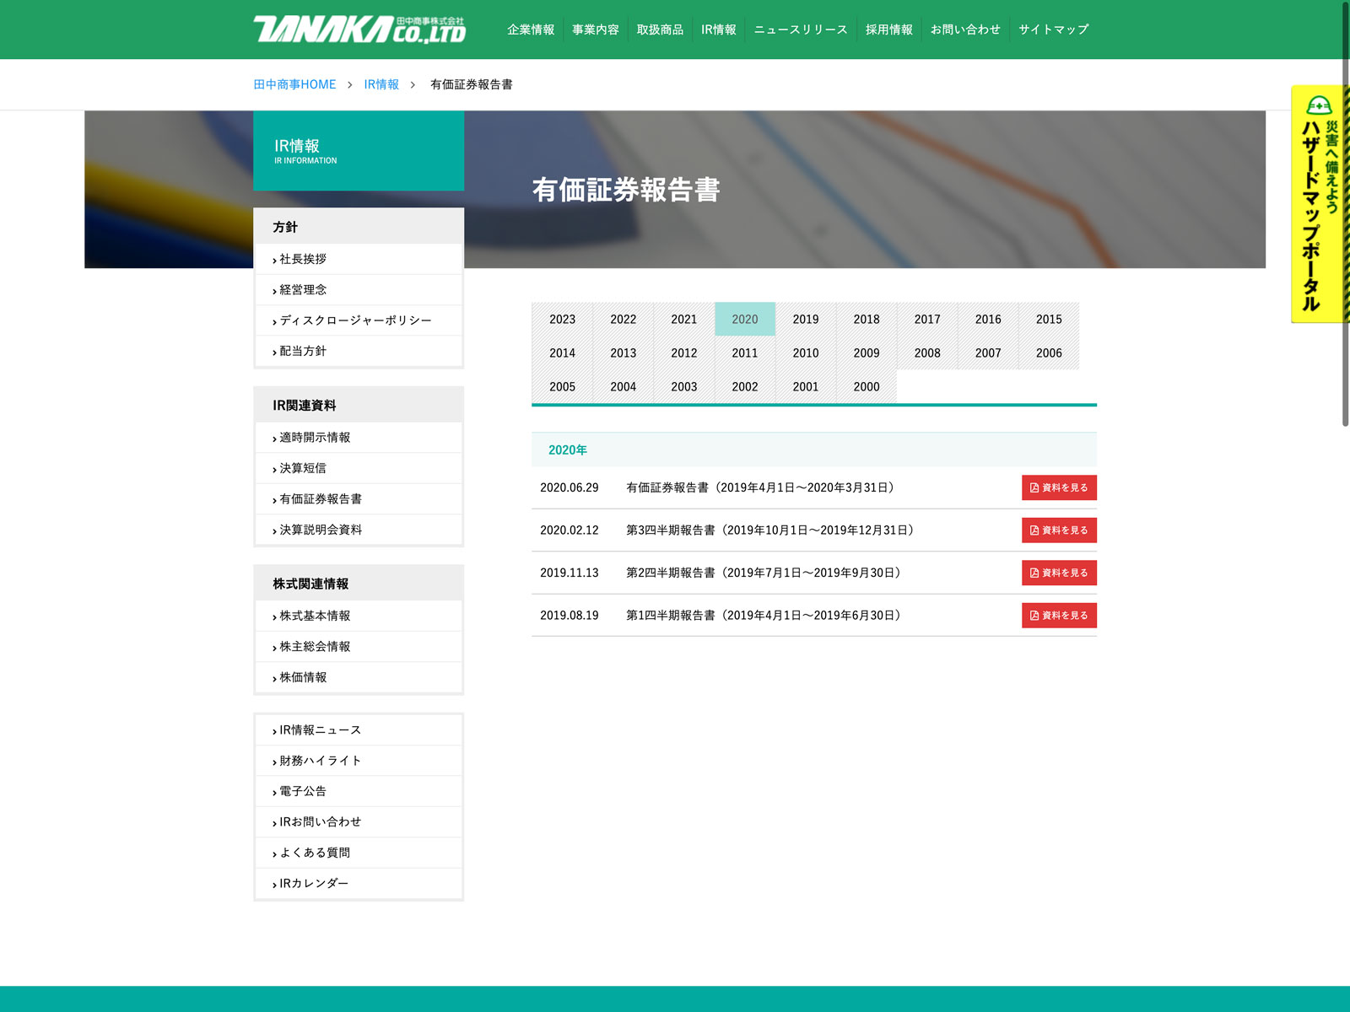Select the 2000 year tab
The height and width of the screenshot is (1012, 1350).
tap(866, 387)
